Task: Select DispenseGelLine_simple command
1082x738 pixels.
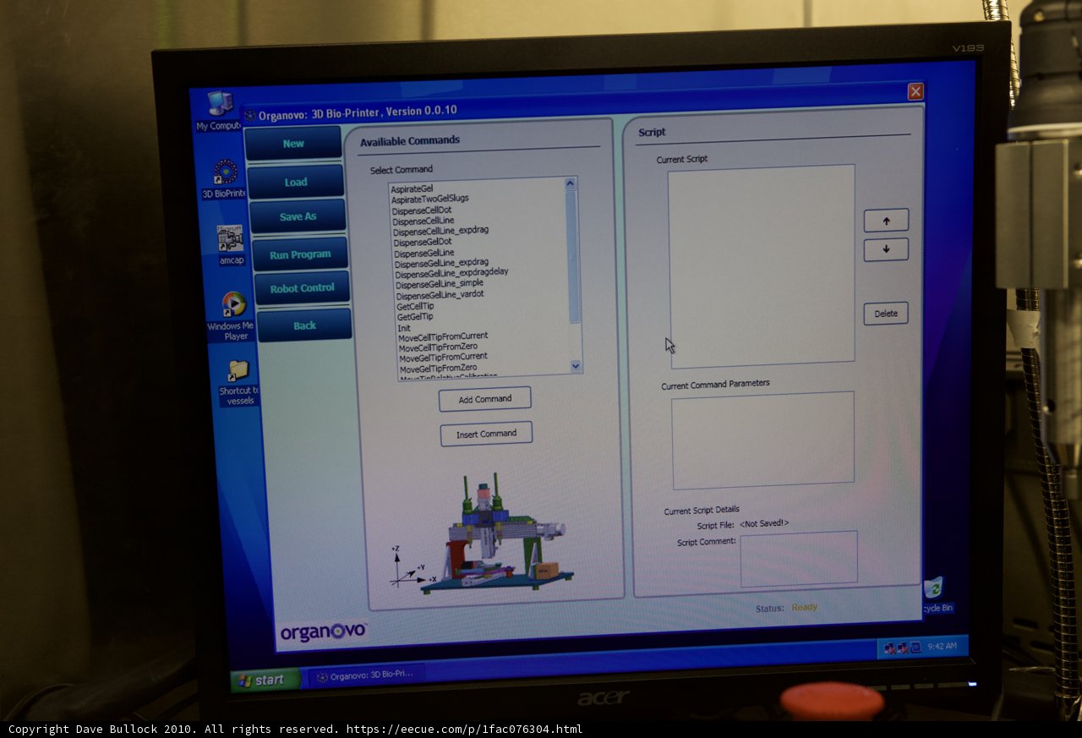Action: click(440, 284)
